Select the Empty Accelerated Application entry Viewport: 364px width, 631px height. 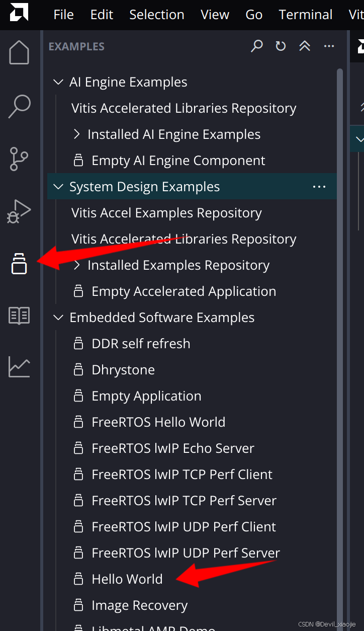[x=184, y=291]
